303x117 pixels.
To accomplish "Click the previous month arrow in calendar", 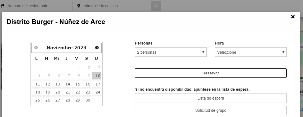I will pyautogui.click(x=36, y=48).
